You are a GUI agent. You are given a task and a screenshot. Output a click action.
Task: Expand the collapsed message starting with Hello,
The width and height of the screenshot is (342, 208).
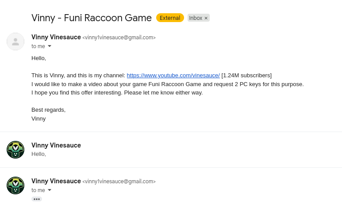coord(171,150)
